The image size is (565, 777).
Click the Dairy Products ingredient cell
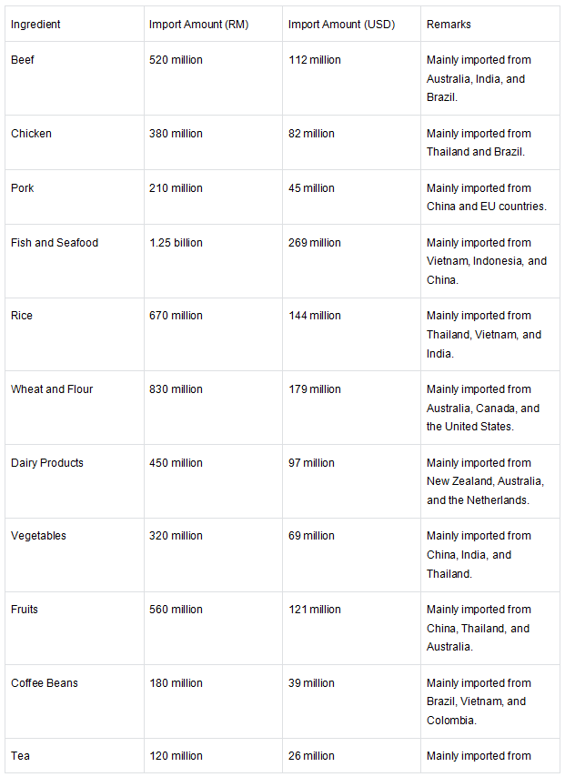75,481
